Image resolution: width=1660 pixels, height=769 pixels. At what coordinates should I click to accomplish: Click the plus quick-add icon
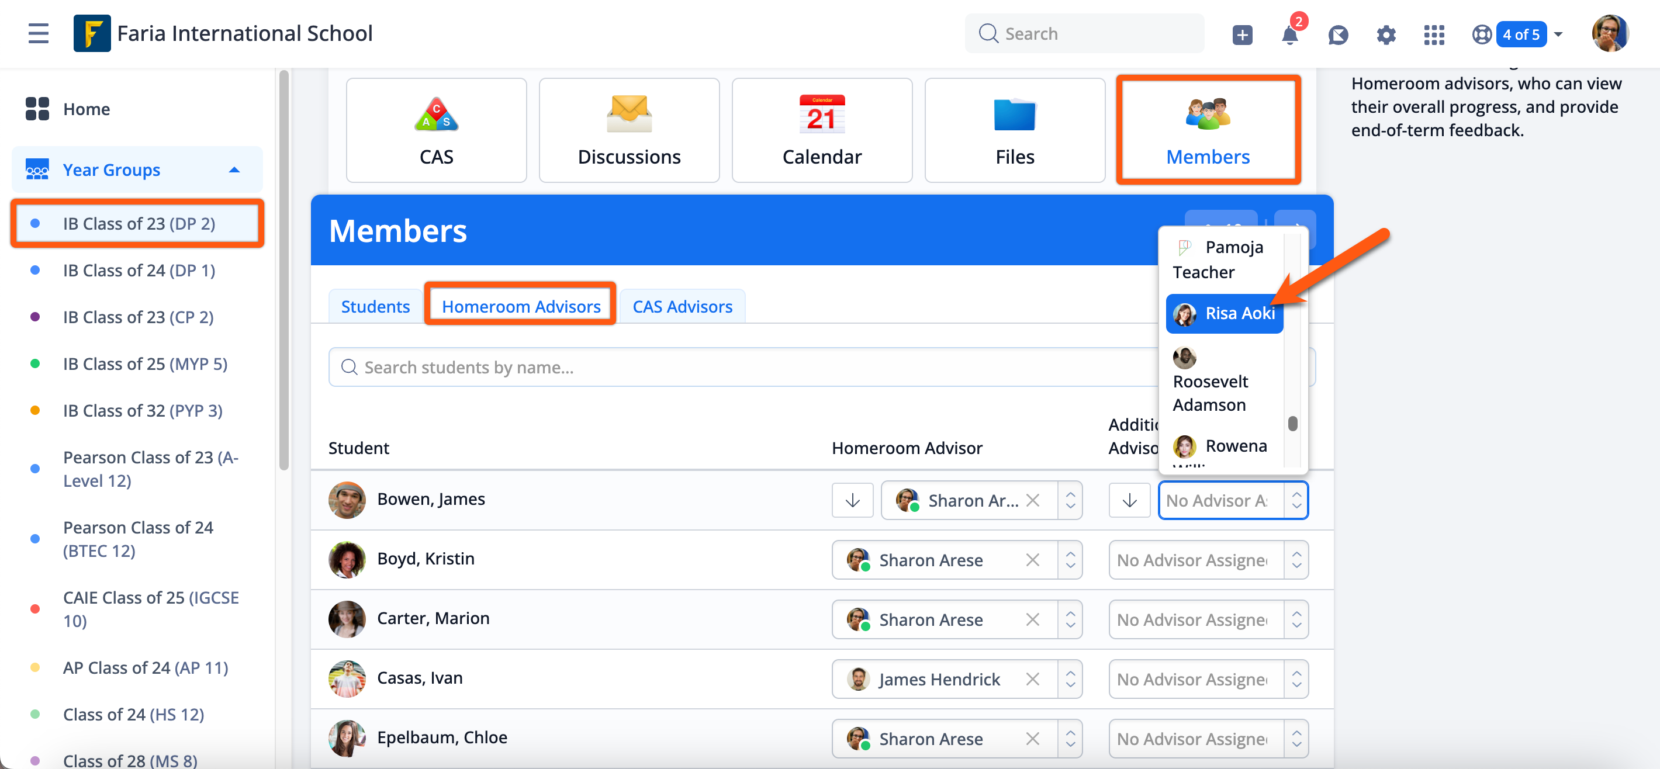coord(1241,35)
